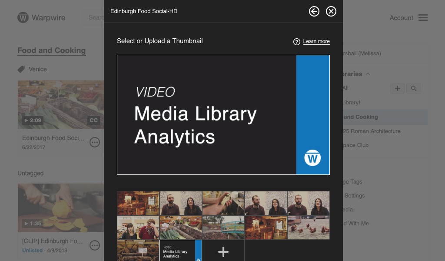Image resolution: width=445 pixels, height=261 pixels.
Task: Select the blue bridge garden thumbnail
Action: click(x=223, y=228)
